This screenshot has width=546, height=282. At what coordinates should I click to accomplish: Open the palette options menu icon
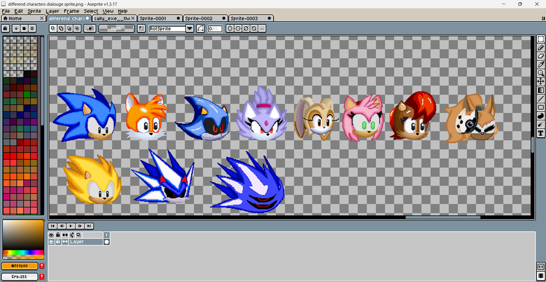[32, 29]
